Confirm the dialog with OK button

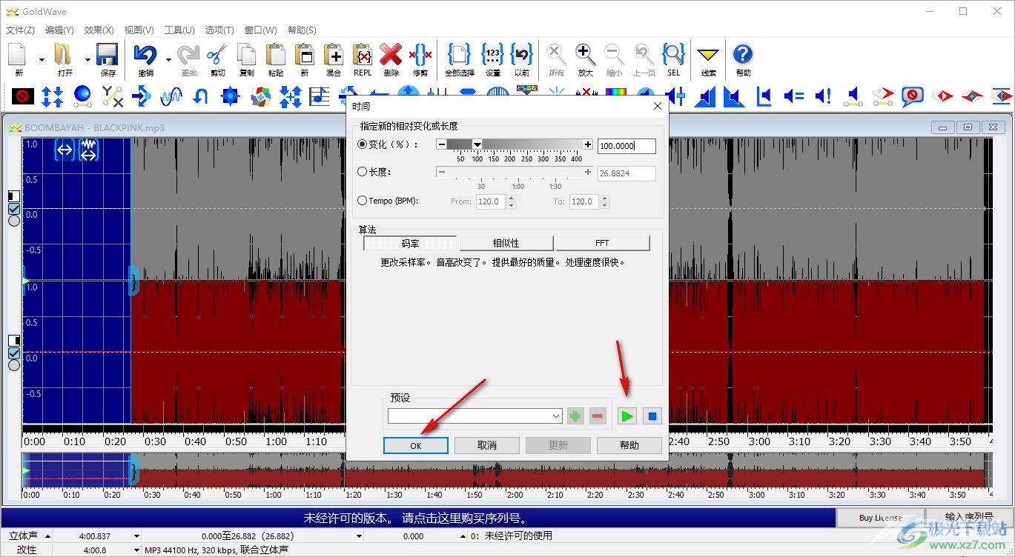click(416, 445)
